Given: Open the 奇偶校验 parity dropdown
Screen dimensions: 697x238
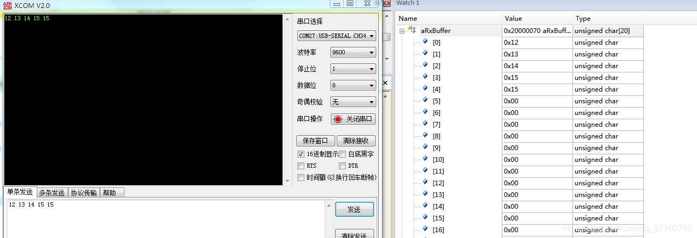Looking at the screenshot, I should click(x=353, y=102).
